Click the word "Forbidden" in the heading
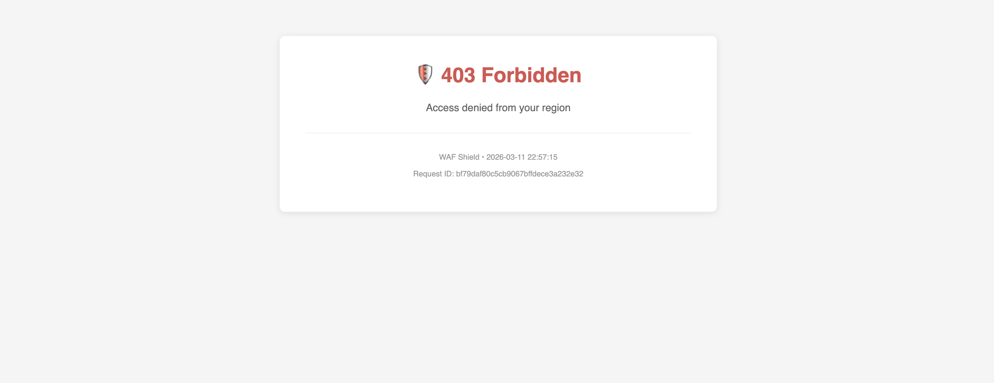 531,75
